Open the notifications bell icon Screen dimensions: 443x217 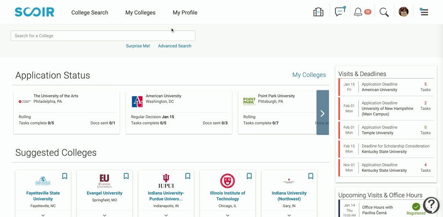pyautogui.click(x=358, y=12)
